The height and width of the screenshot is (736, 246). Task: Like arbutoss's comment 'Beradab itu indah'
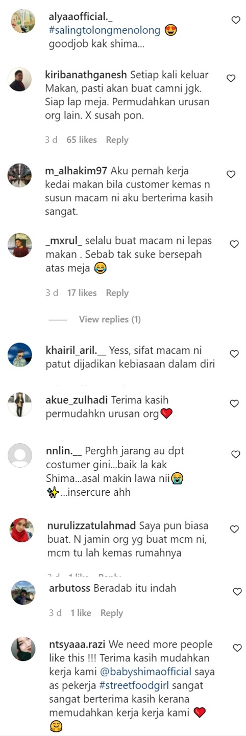[x=237, y=591]
